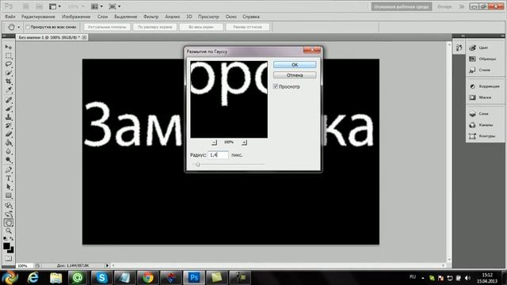Select the Horizontal Type tool
Screen dimensions: 507x285
9,178
